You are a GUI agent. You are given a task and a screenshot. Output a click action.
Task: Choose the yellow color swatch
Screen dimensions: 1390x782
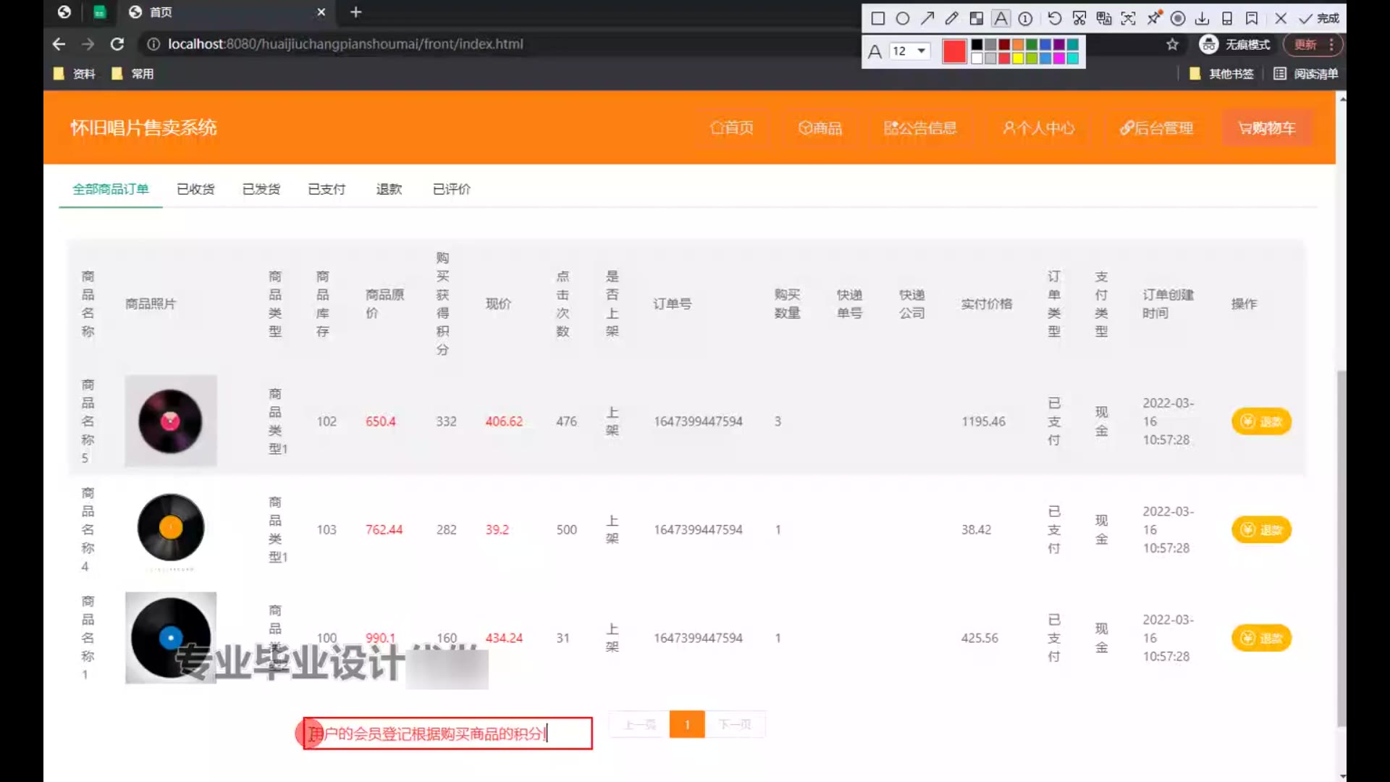(1017, 58)
